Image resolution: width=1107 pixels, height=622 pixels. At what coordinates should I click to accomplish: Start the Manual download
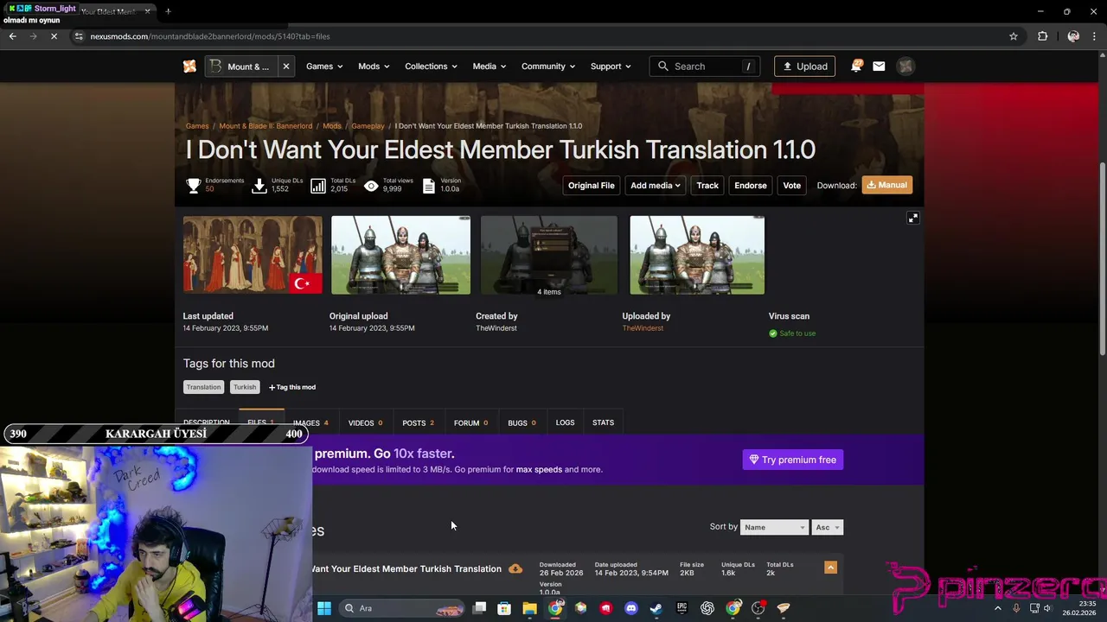[x=886, y=185]
